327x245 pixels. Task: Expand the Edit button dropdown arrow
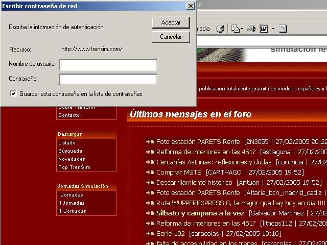click(273, 29)
